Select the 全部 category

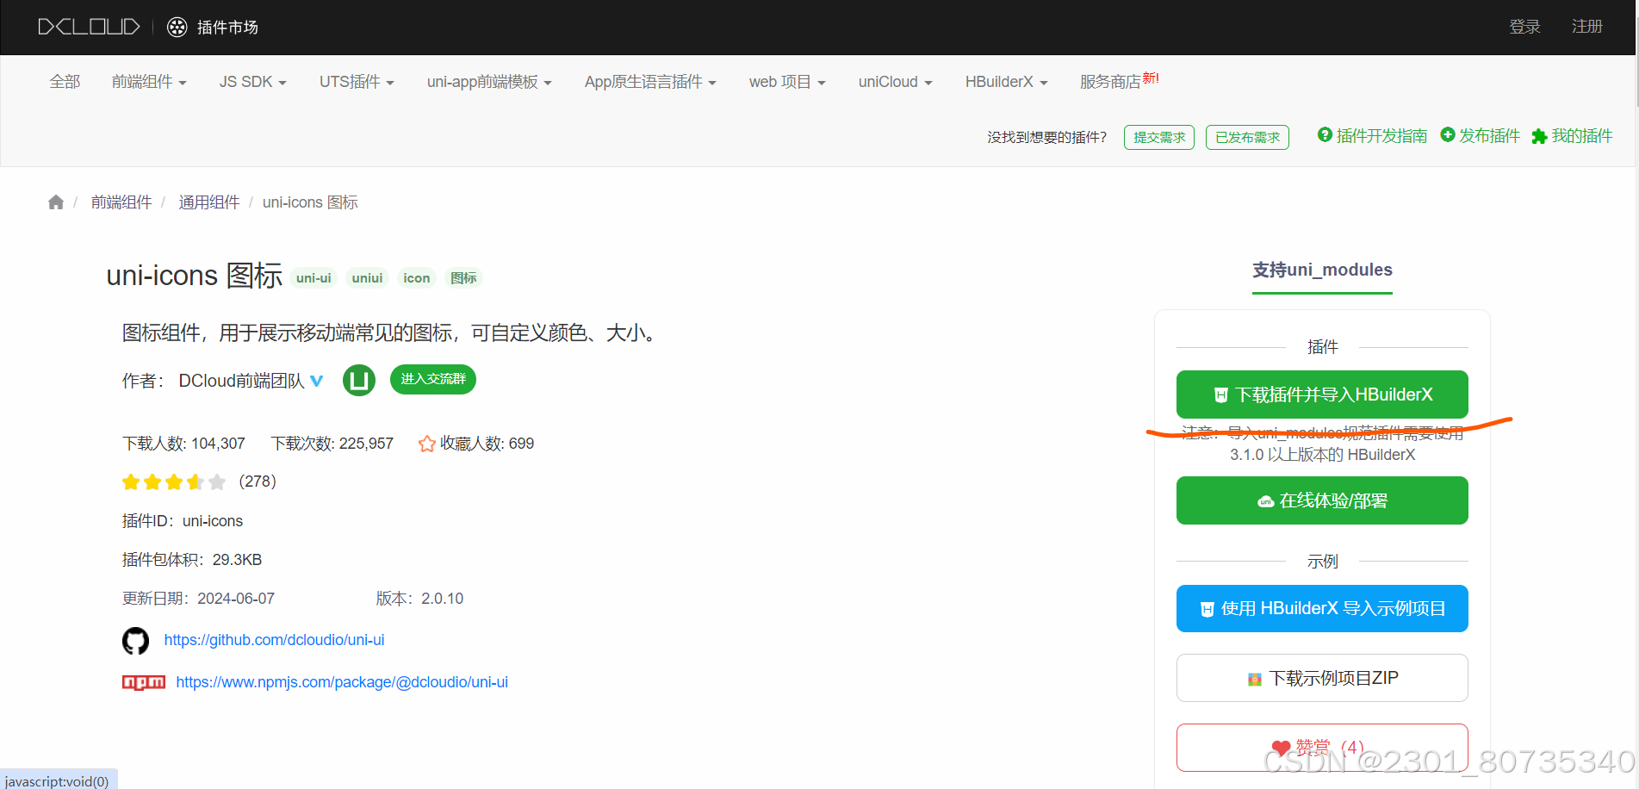click(65, 82)
